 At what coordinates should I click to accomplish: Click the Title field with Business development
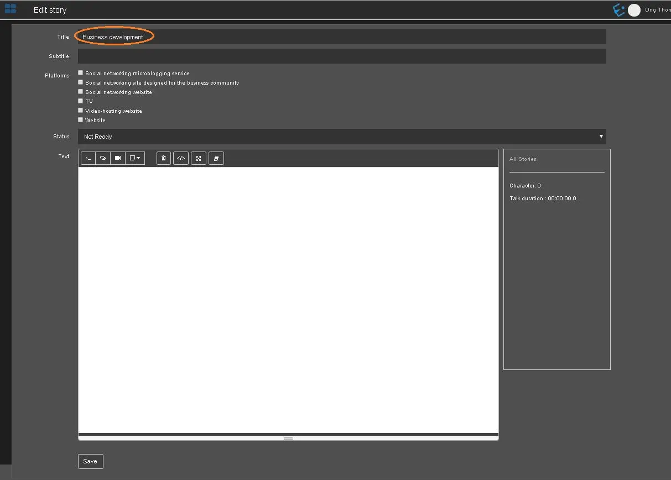pos(341,37)
